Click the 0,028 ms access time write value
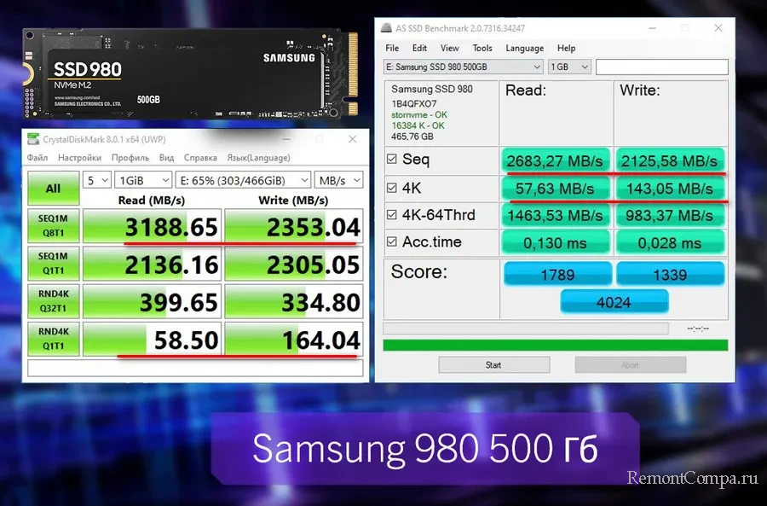767x506 pixels. pos(670,242)
